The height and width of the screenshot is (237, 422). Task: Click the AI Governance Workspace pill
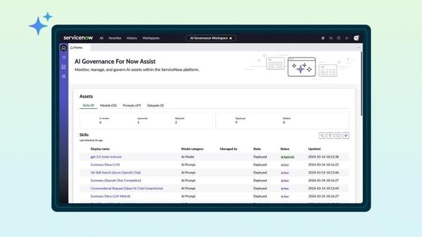(211, 38)
